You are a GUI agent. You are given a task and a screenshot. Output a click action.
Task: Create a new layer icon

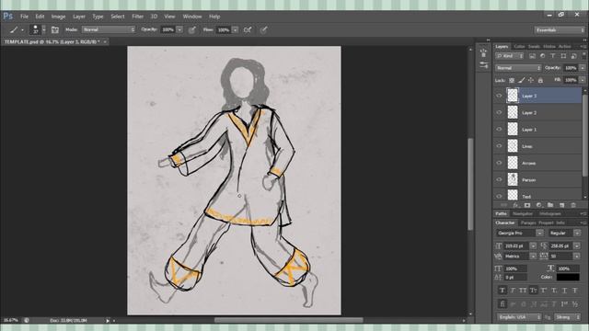coord(562,205)
